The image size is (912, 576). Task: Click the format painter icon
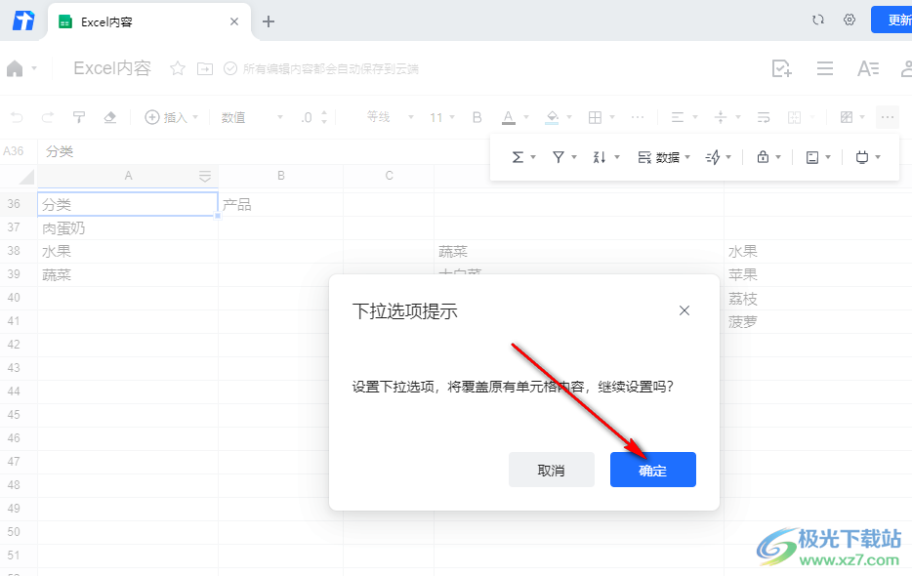pyautogui.click(x=78, y=117)
